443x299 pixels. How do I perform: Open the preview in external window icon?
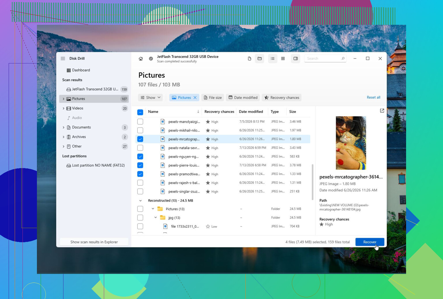382,111
